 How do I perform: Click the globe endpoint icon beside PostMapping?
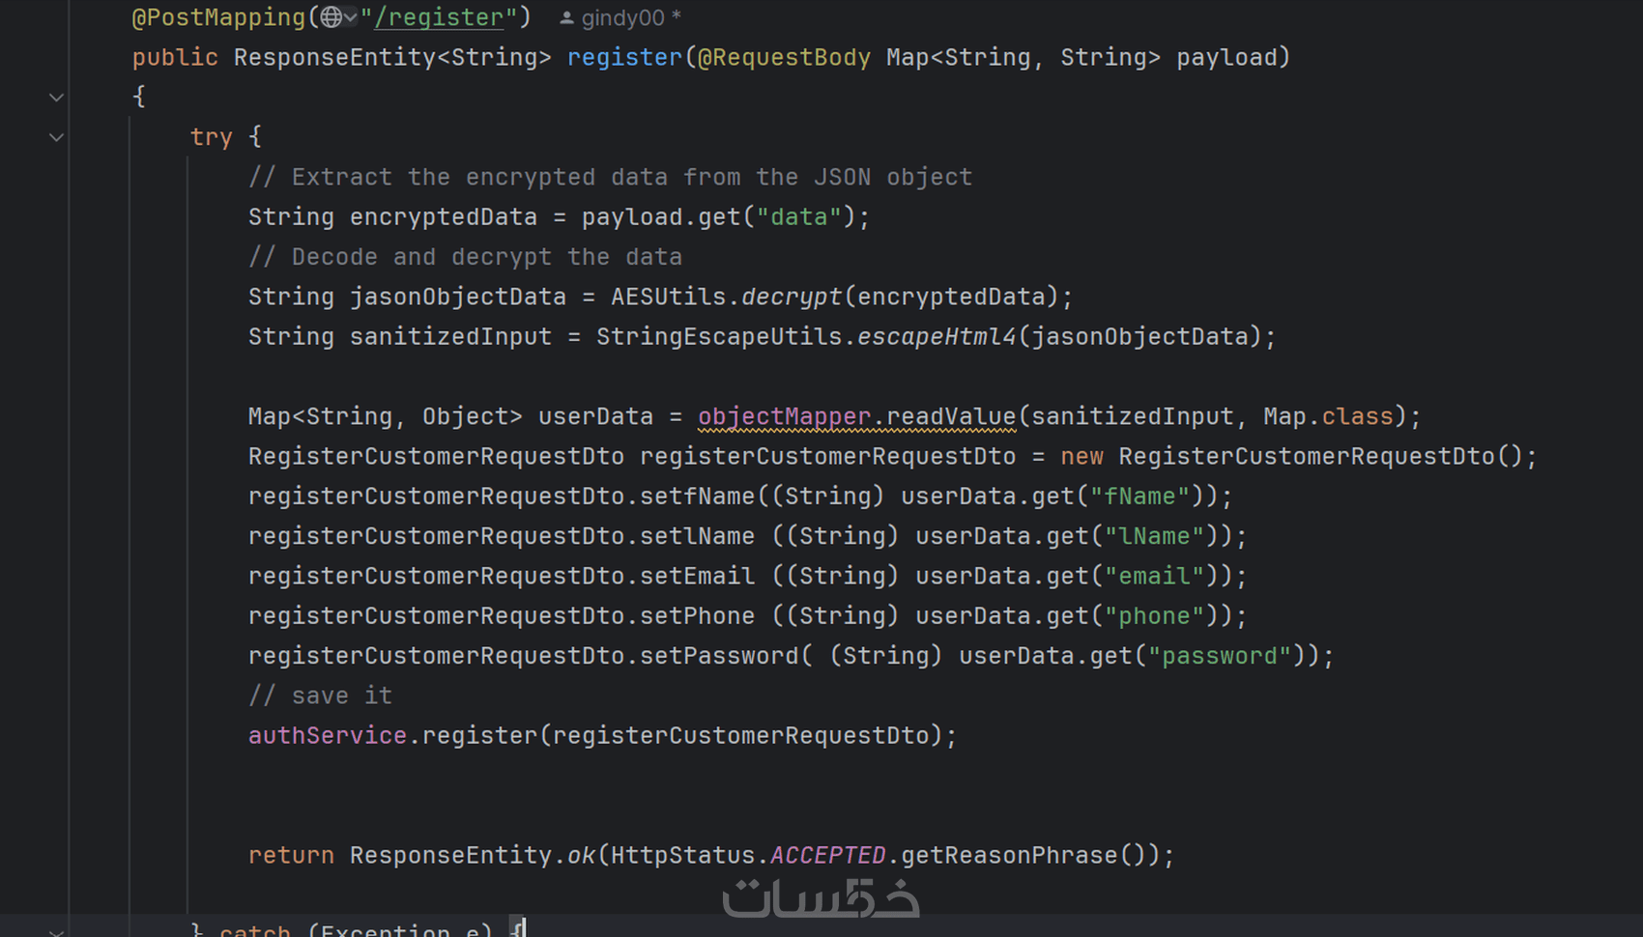pyautogui.click(x=331, y=17)
